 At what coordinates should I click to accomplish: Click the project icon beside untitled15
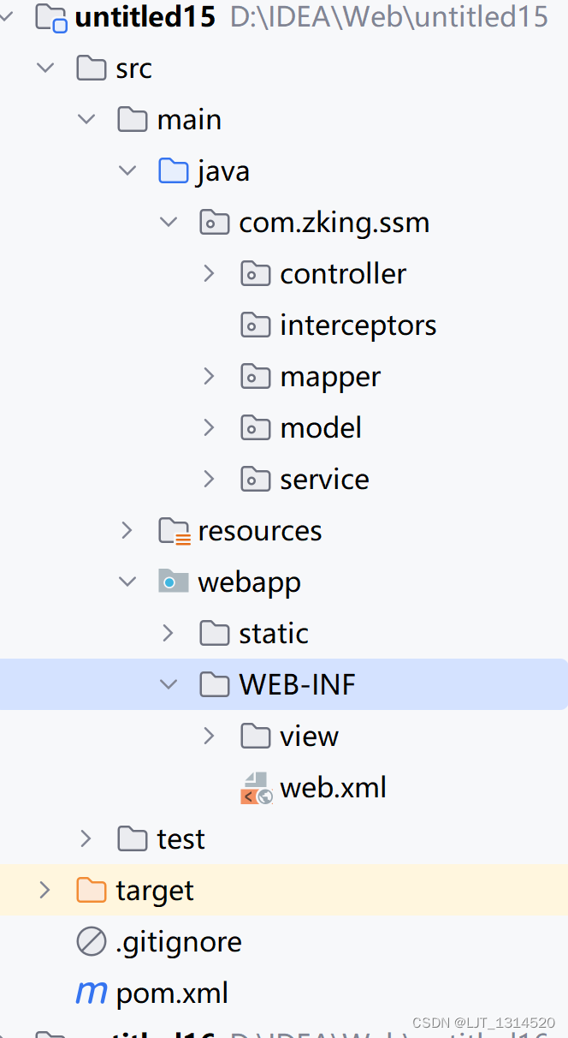point(51,16)
